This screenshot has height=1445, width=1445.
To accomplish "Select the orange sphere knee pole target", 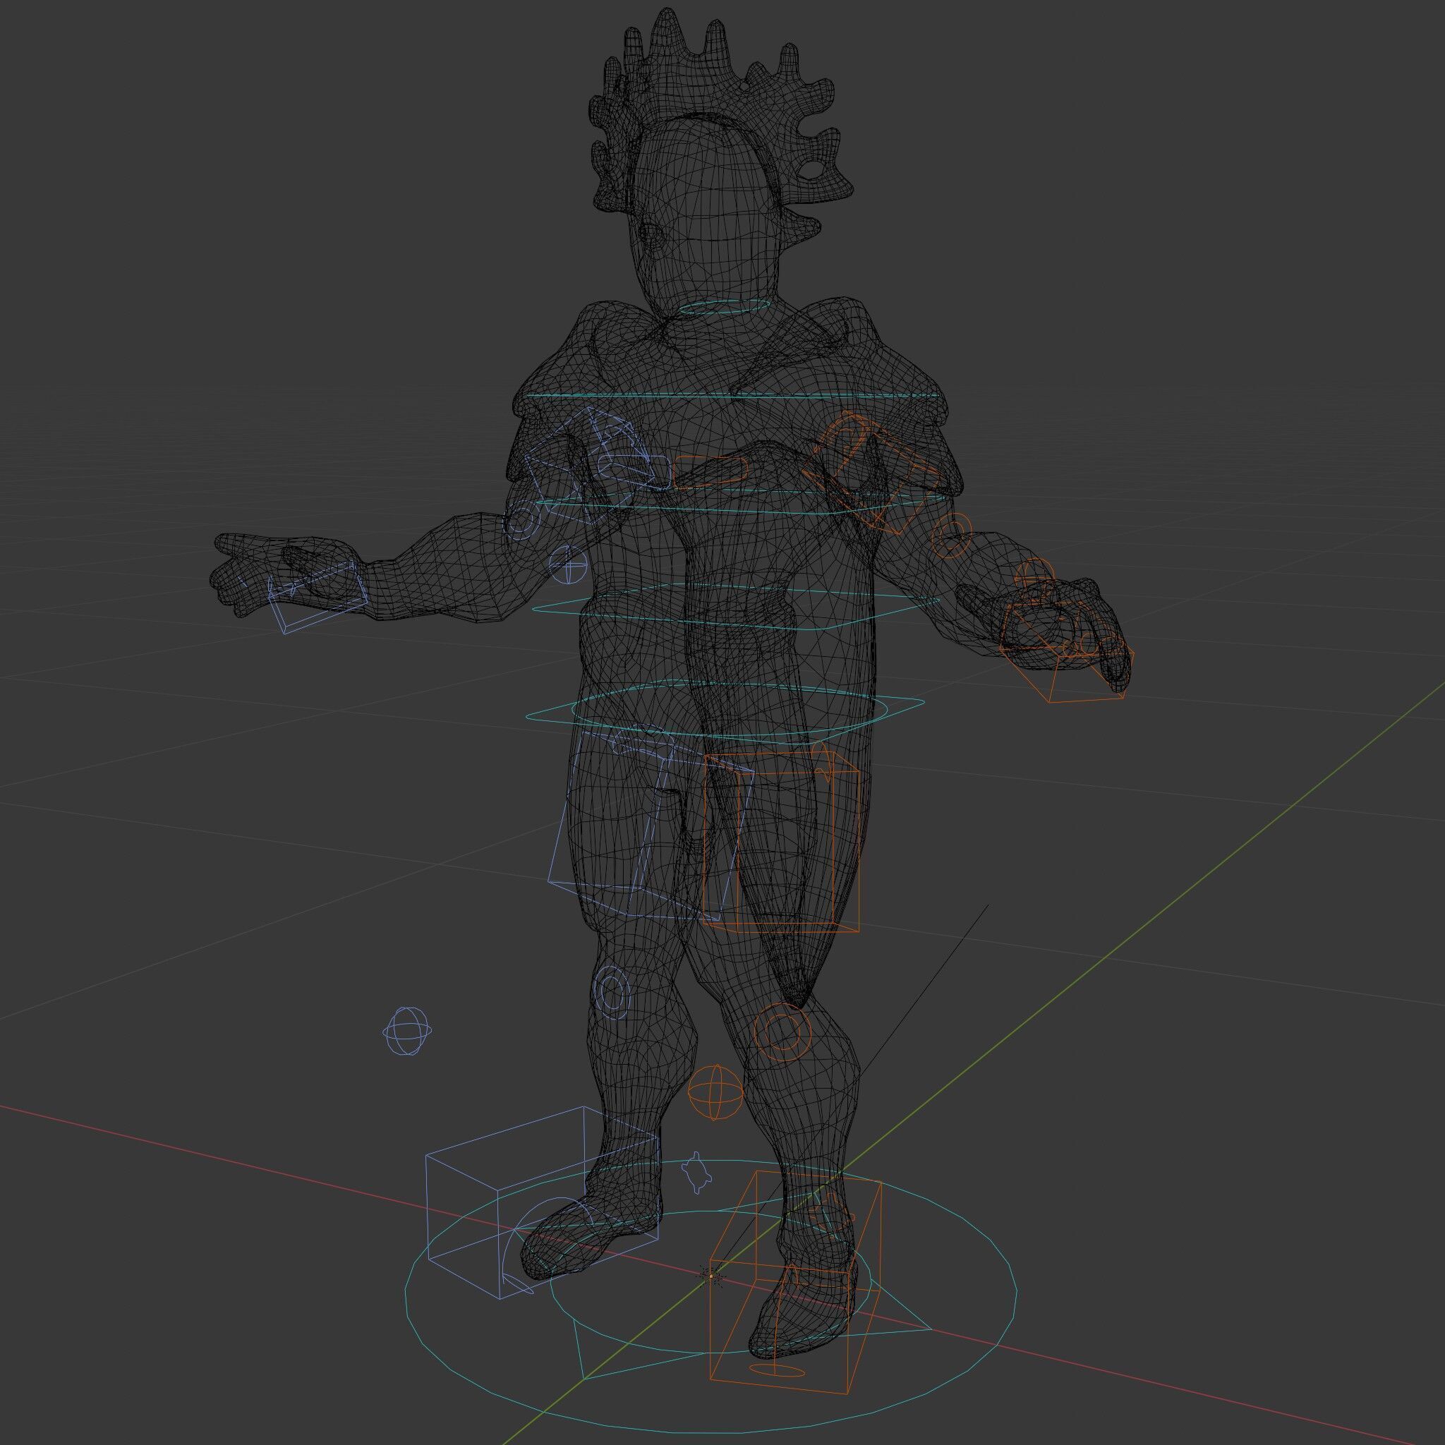I will [715, 1093].
